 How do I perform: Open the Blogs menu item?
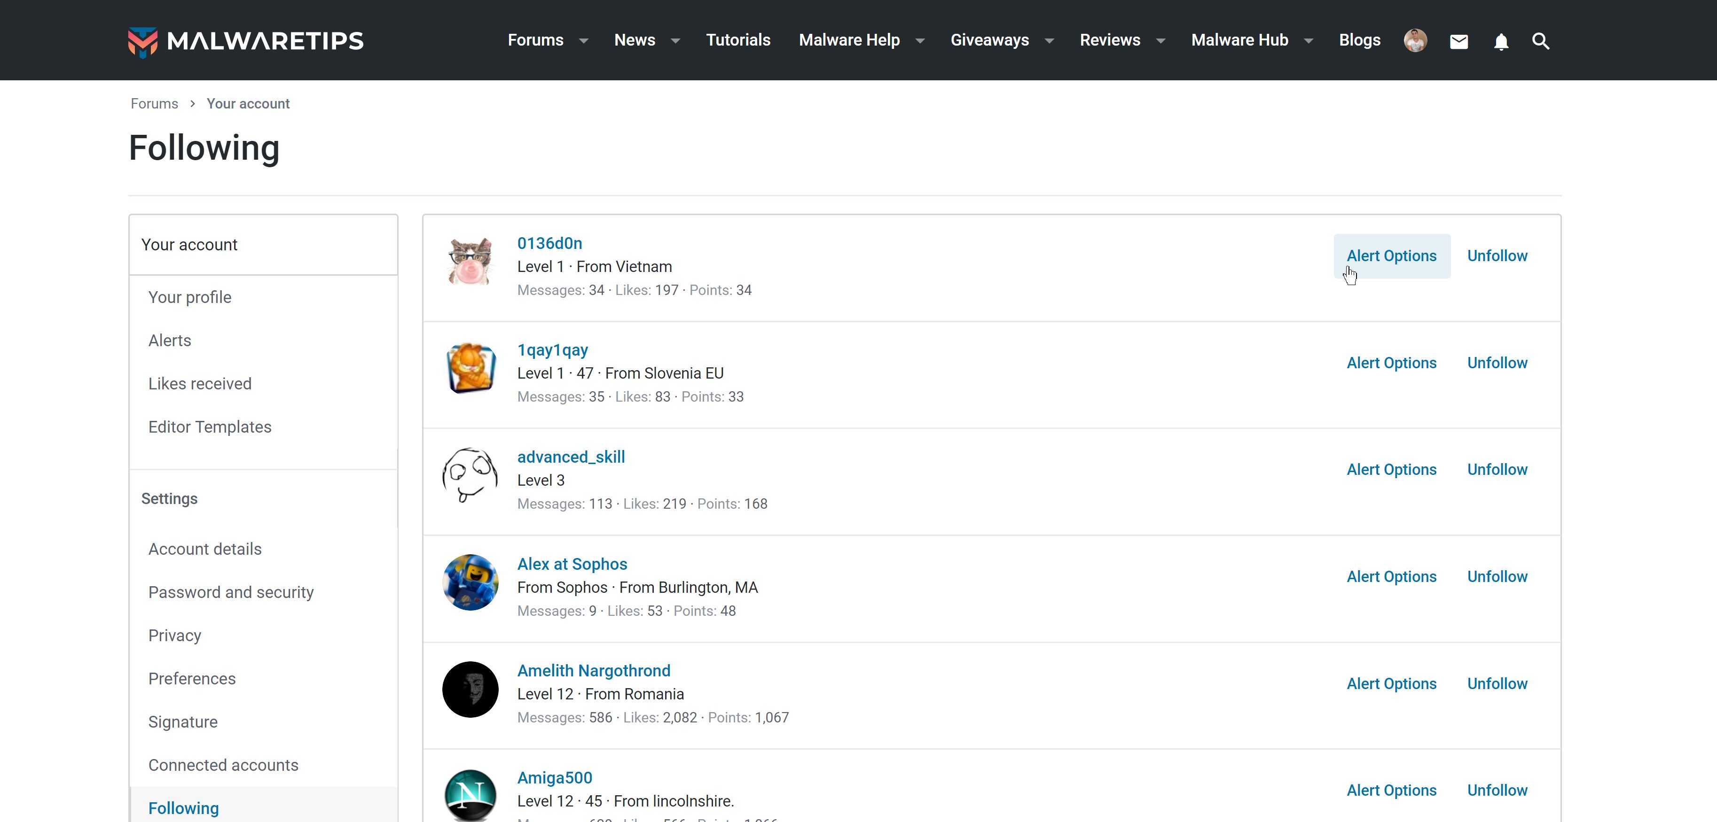[x=1359, y=40]
